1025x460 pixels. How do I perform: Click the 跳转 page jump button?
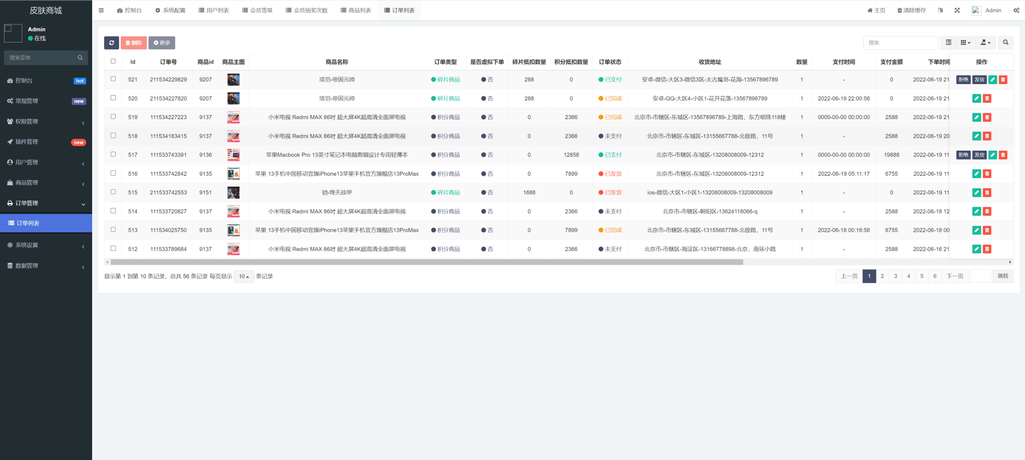coord(1003,276)
